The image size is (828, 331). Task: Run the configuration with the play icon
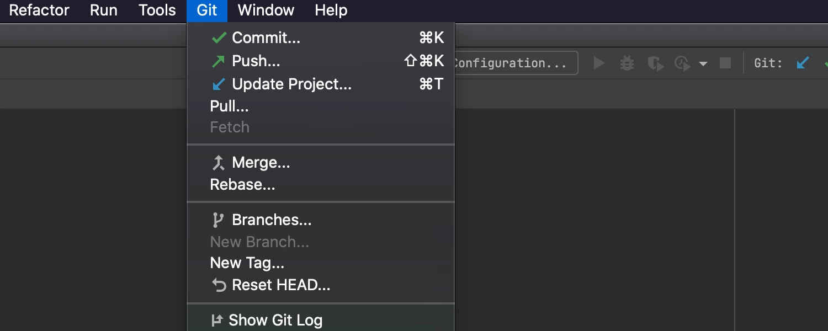pyautogui.click(x=599, y=63)
